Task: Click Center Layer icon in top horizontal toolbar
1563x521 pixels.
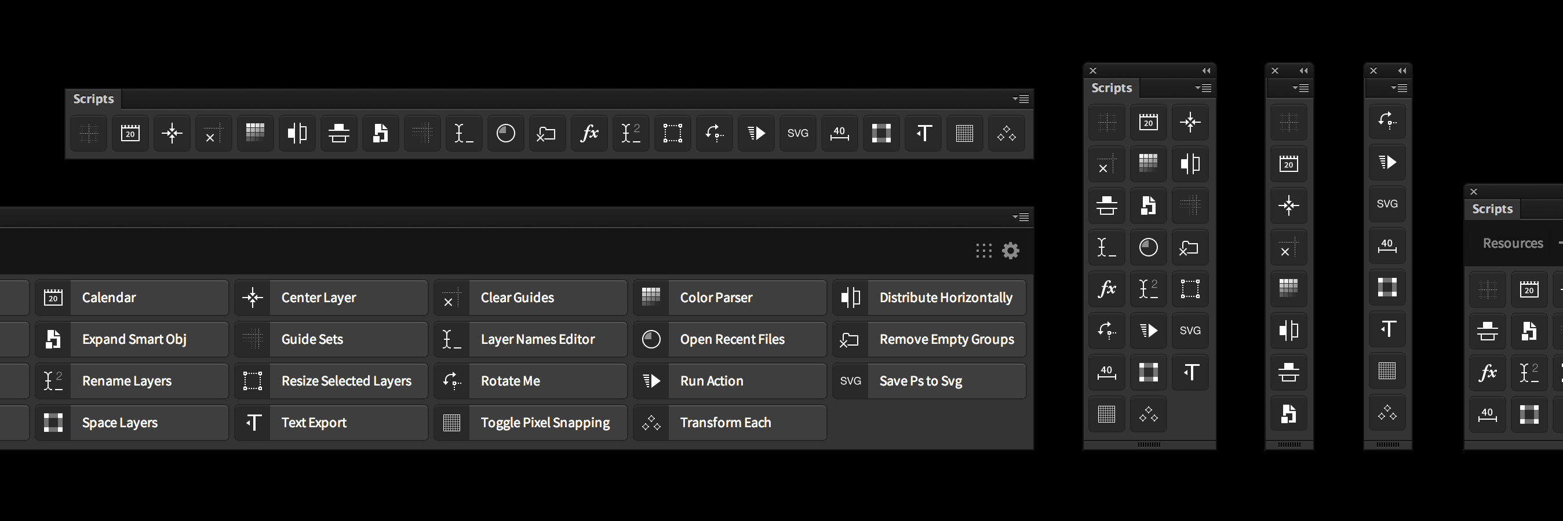Action: tap(172, 133)
